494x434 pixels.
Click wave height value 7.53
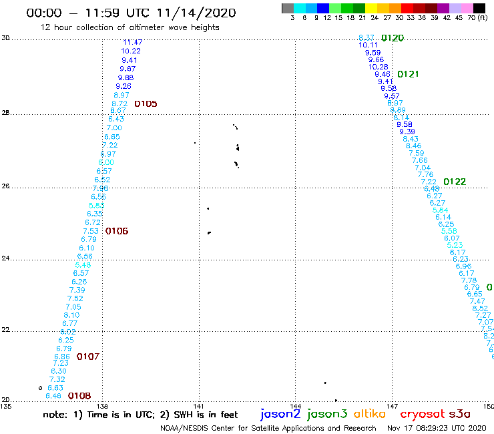tap(91, 231)
